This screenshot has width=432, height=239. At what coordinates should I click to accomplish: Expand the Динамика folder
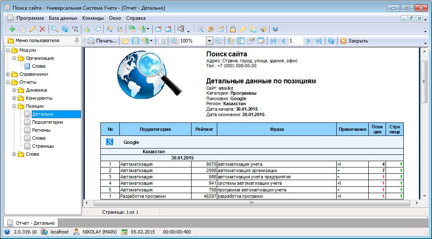(14, 90)
